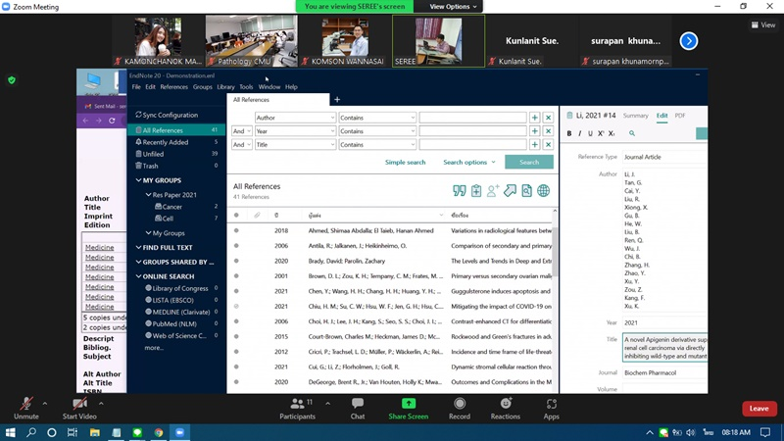
Task: Click the export references arrow icon
Action: [510, 191]
